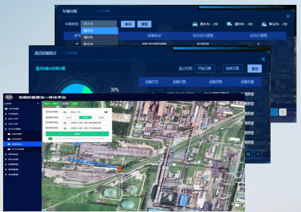Click the 重置 reset button
Screen dimensions: 301x212
click(x=144, y=24)
